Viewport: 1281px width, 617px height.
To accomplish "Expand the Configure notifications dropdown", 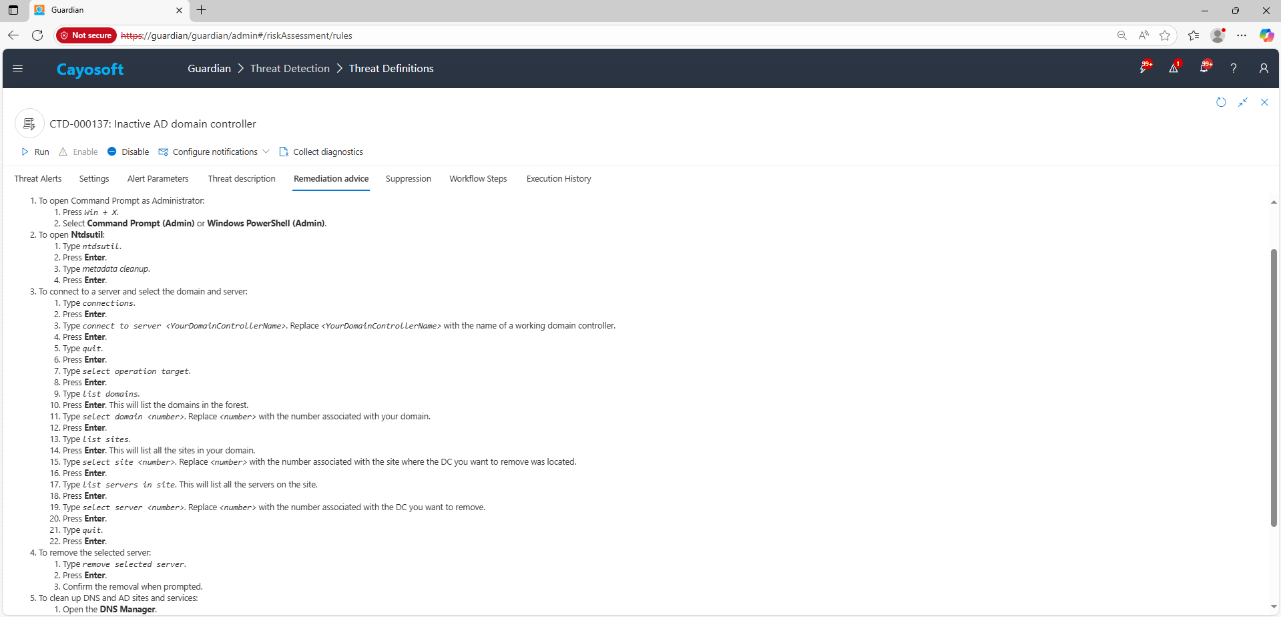I will [x=266, y=152].
